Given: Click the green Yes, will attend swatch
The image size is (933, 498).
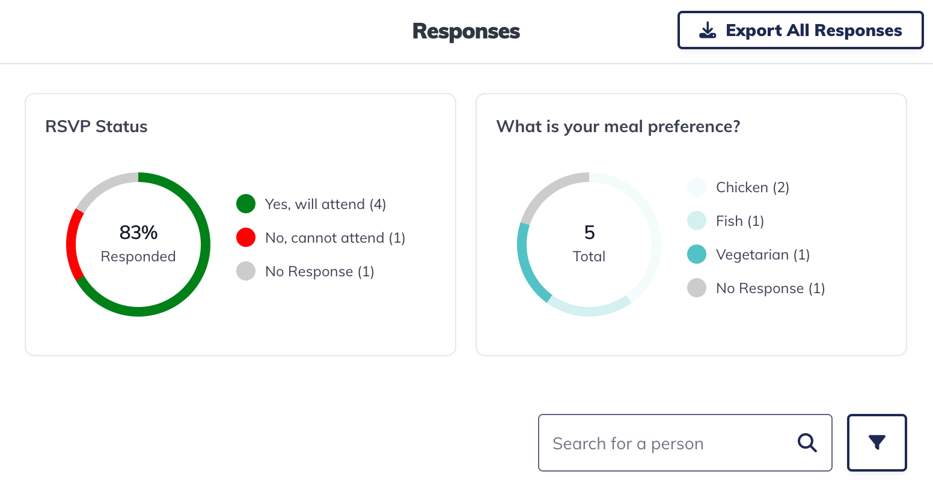Looking at the screenshot, I should pyautogui.click(x=246, y=204).
